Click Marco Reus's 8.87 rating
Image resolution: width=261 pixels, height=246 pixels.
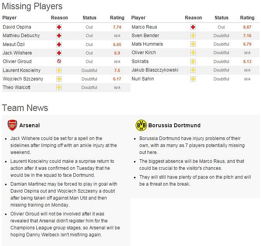click(x=247, y=27)
